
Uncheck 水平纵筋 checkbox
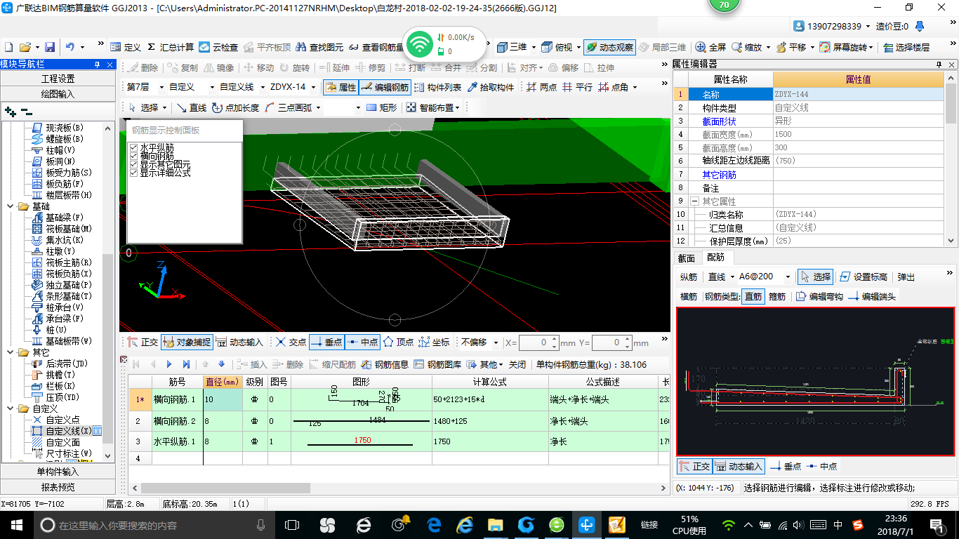point(134,147)
